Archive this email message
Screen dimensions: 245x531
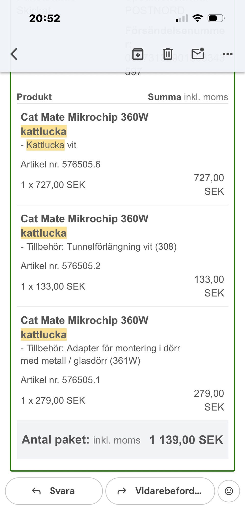(138, 54)
